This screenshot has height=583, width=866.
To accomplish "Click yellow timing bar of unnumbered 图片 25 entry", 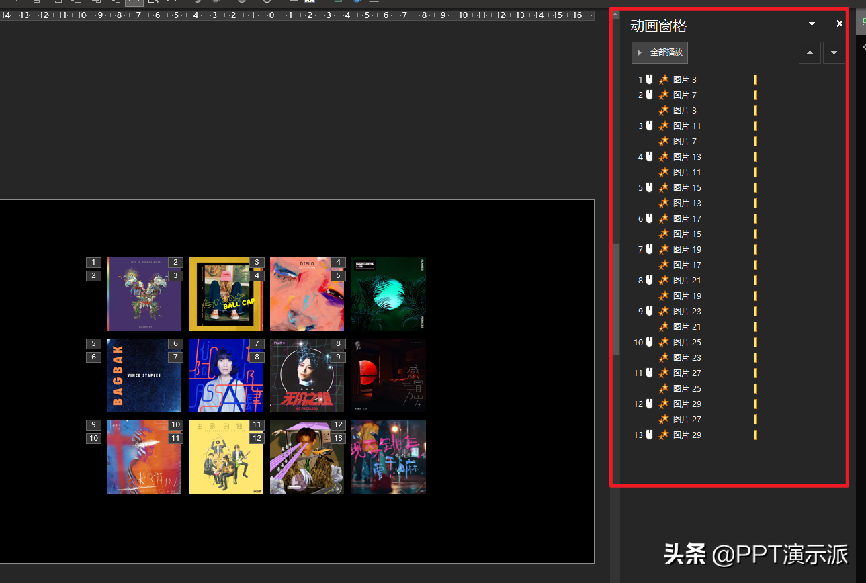I will 756,388.
